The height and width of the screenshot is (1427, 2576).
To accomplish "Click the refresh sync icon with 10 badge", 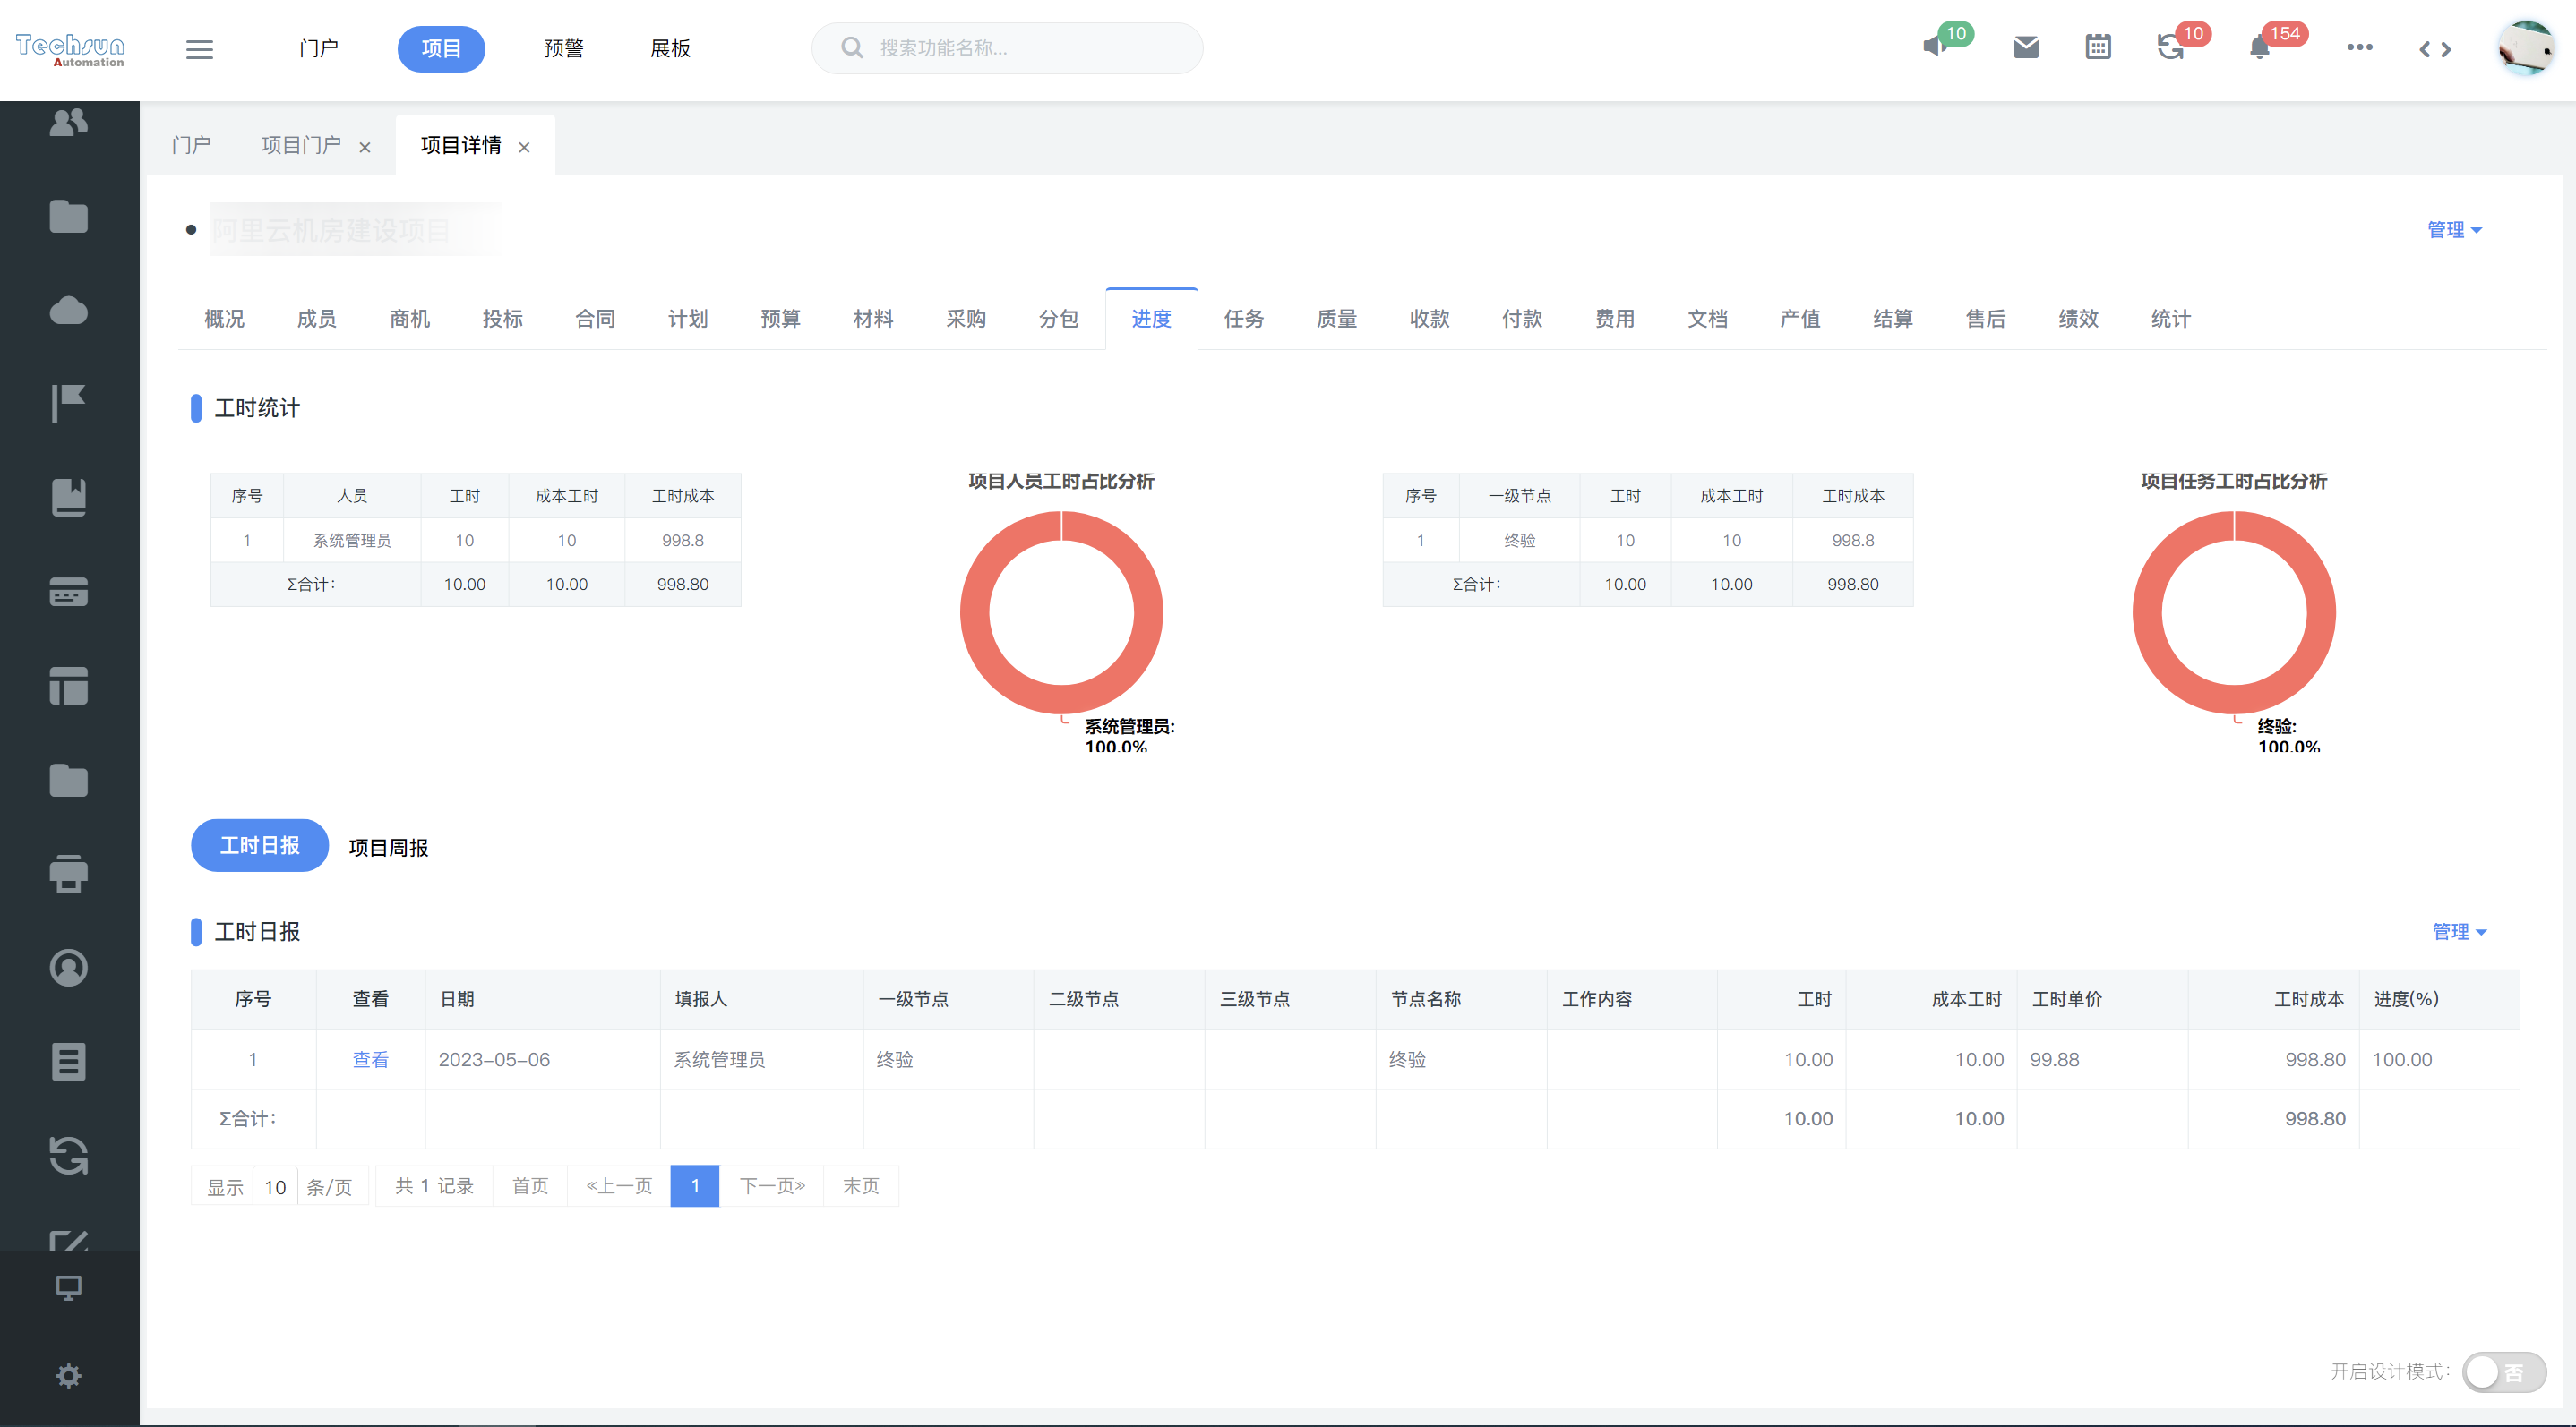I will (x=2169, y=47).
